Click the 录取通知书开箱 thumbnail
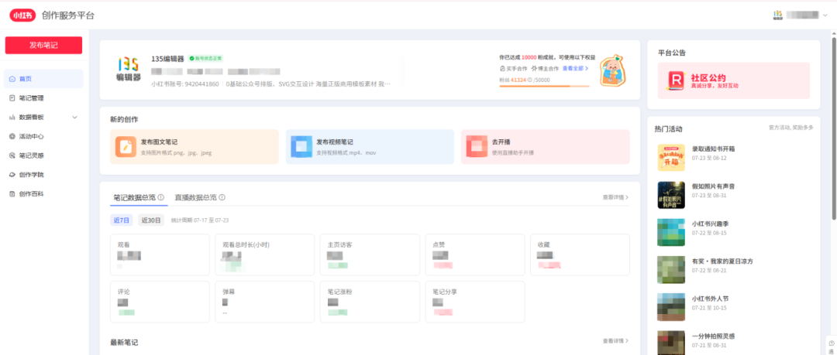This screenshot has height=355, width=837. point(671,158)
